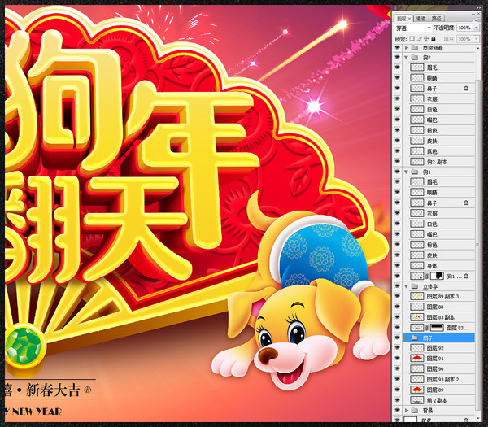Click folder icon of 狗1 group
The height and width of the screenshot is (427, 488).
[x=414, y=172]
